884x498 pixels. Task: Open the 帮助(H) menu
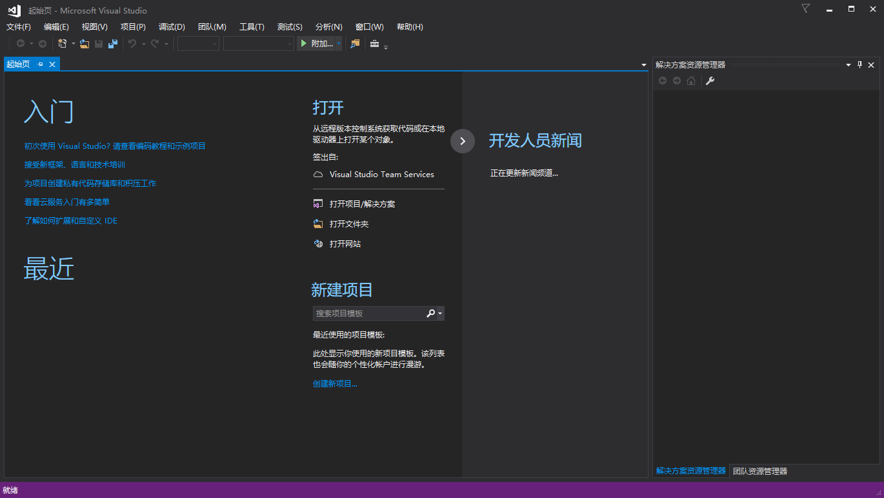pos(410,26)
